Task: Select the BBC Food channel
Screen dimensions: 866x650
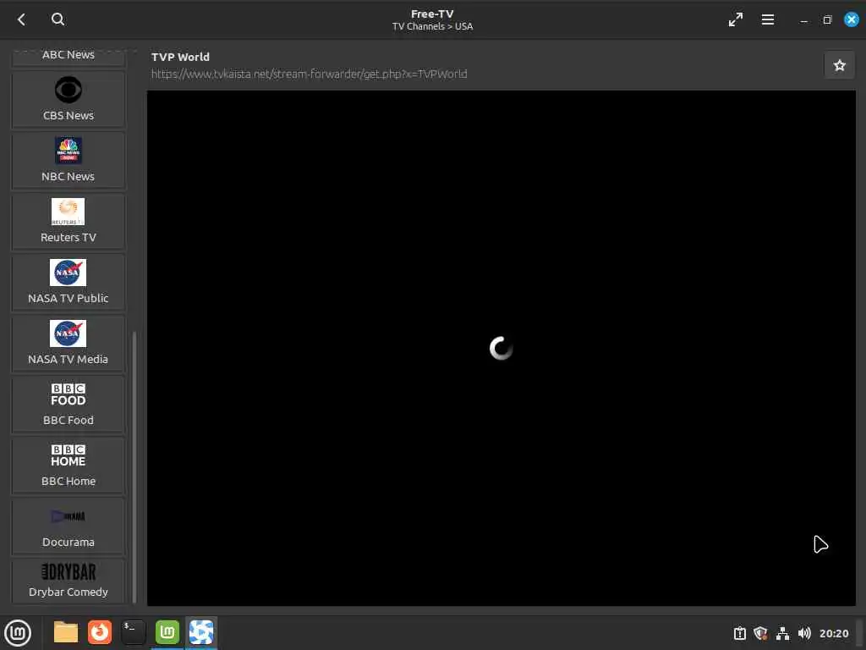Action: click(x=68, y=404)
